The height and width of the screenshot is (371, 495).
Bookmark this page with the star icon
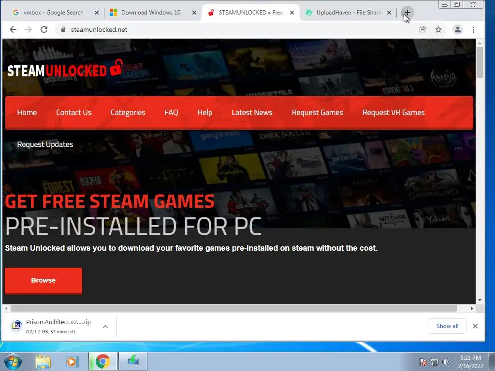coord(438,29)
